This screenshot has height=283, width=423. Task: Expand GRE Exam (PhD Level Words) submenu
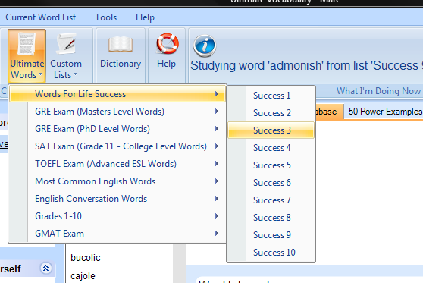[x=117, y=129]
